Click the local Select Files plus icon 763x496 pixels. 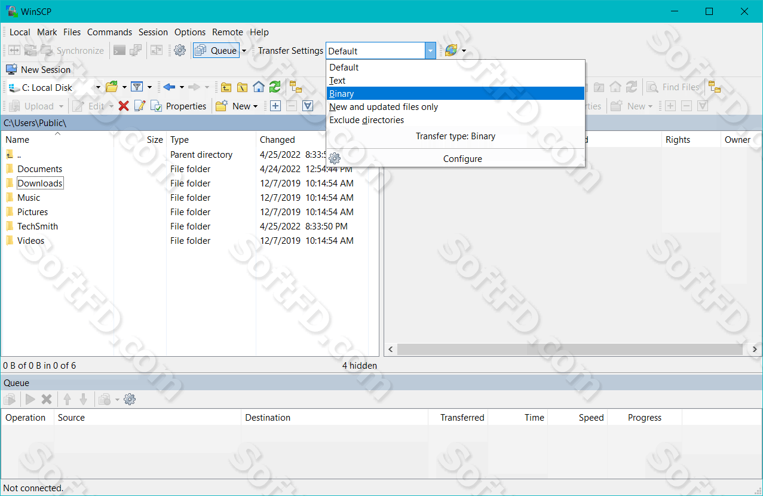(x=275, y=106)
